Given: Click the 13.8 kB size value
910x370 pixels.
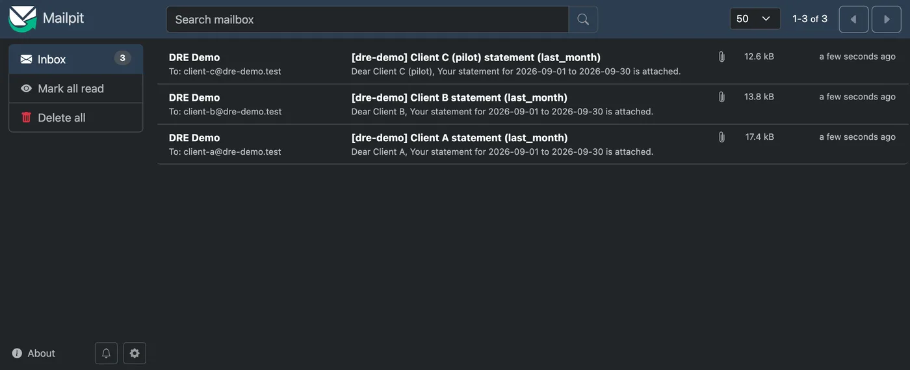Looking at the screenshot, I should point(759,97).
